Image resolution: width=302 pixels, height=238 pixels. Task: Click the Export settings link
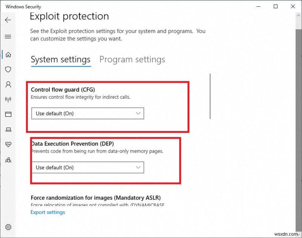coord(48,212)
